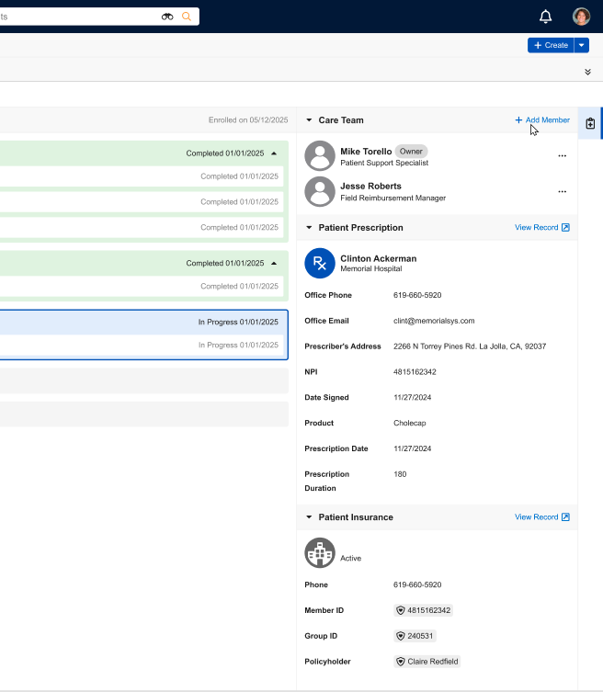
Task: Open more options for Jesse Roberts
Action: point(563,191)
